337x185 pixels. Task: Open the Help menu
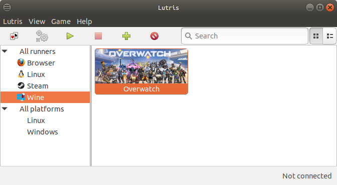(x=84, y=21)
